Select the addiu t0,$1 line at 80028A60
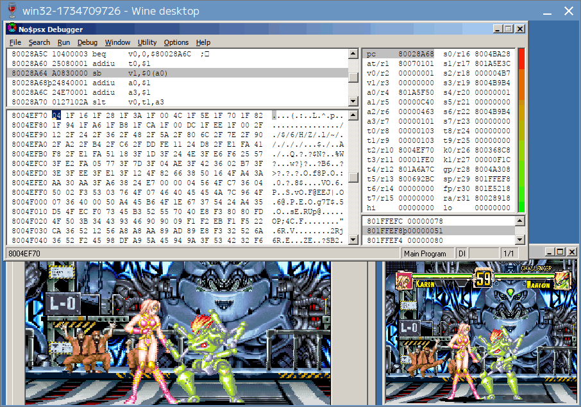Viewport: 581px width, 407px height. pyautogui.click(x=178, y=63)
